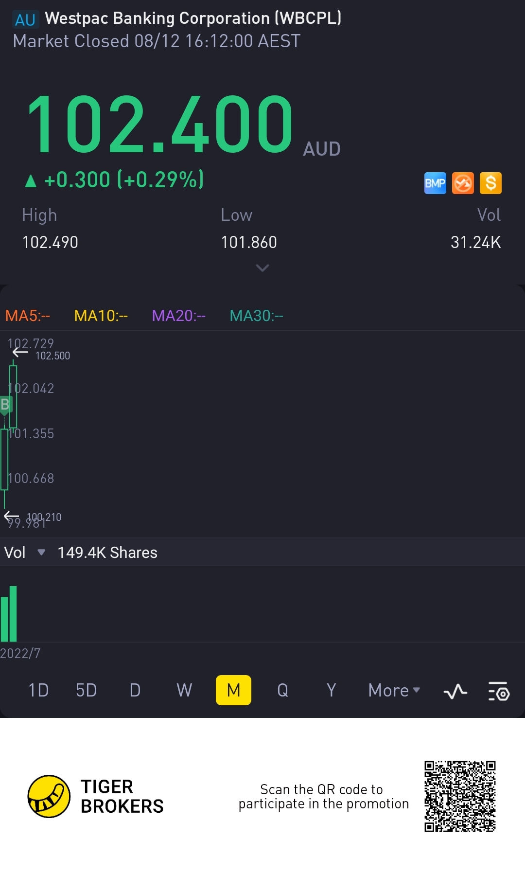Tap the 102.400 price value
This screenshot has width=525, height=875.
tap(160, 124)
